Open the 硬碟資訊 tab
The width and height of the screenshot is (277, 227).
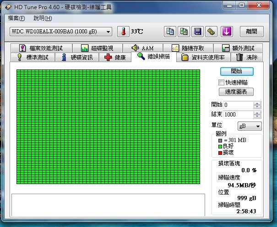point(77,57)
